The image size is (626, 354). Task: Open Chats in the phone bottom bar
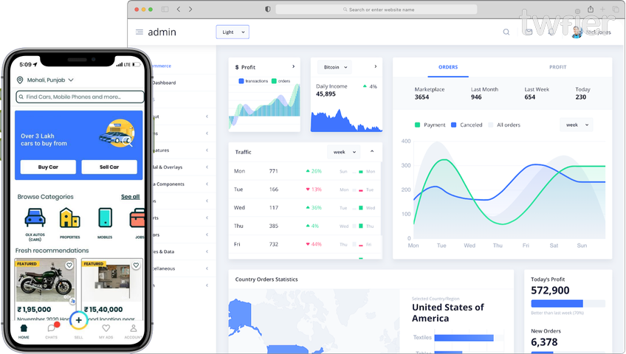52,329
